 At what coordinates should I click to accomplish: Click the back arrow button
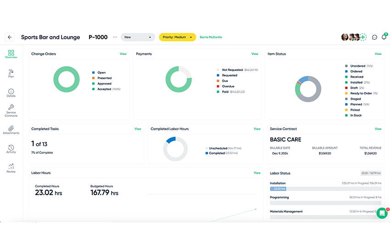10,37
